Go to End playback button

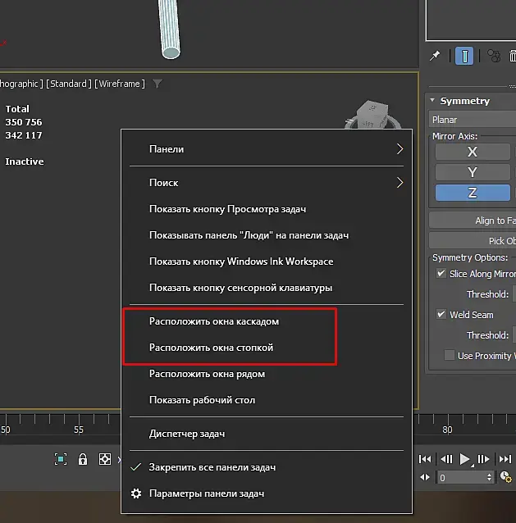tap(505, 459)
